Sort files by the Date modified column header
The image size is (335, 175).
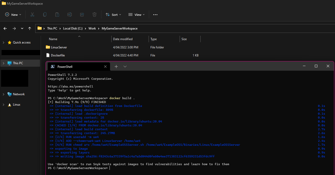pyautogui.click(x=123, y=39)
